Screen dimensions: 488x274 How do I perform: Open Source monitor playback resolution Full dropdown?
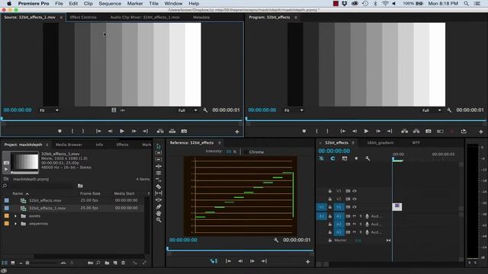pos(188,110)
